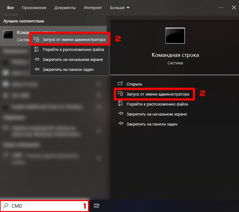Screen dimensions: 239x212
Task: Select Закрепить на панели задач in context menu
Action: (68, 69)
